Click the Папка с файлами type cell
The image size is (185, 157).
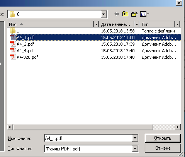[158, 31]
